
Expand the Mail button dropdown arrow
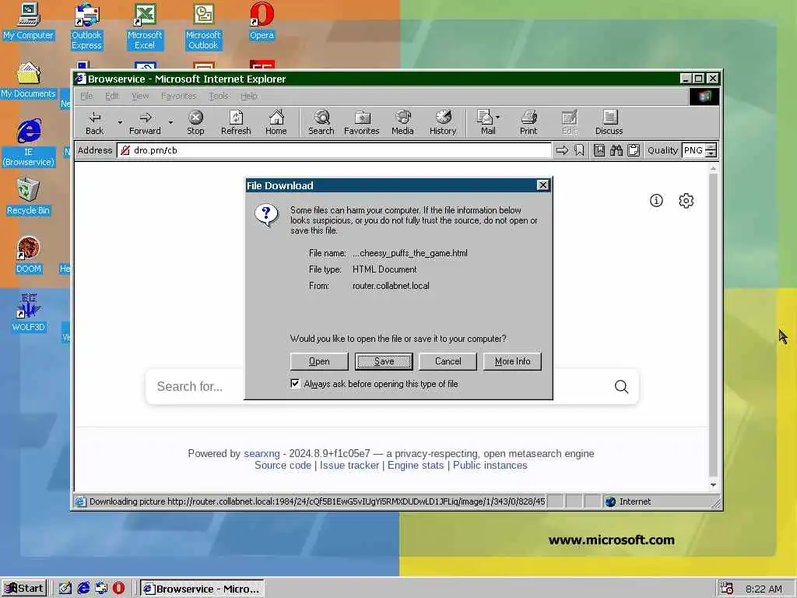[497, 118]
